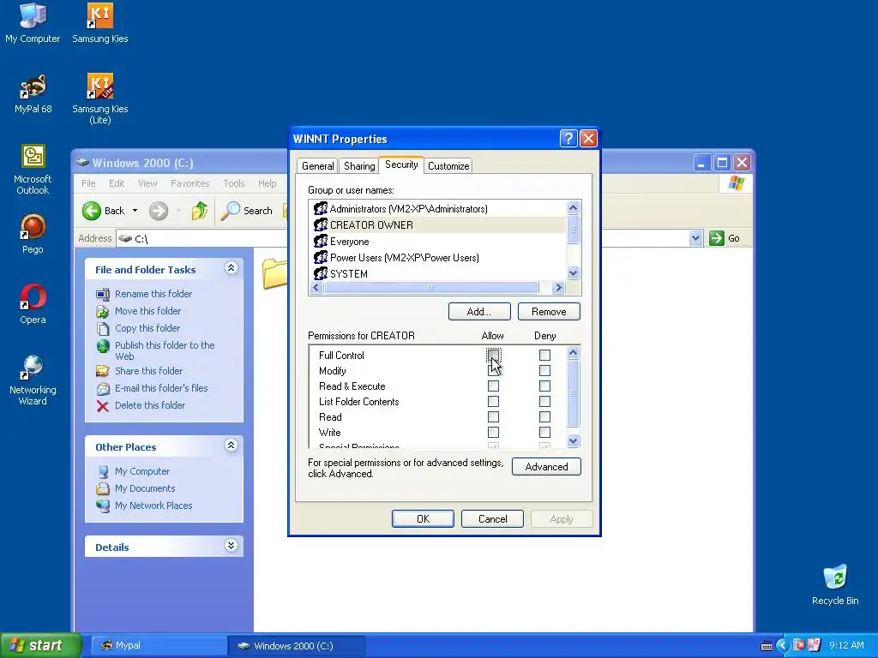Open Opera browser desktop icon
The width and height of the screenshot is (878, 658).
pyautogui.click(x=33, y=305)
